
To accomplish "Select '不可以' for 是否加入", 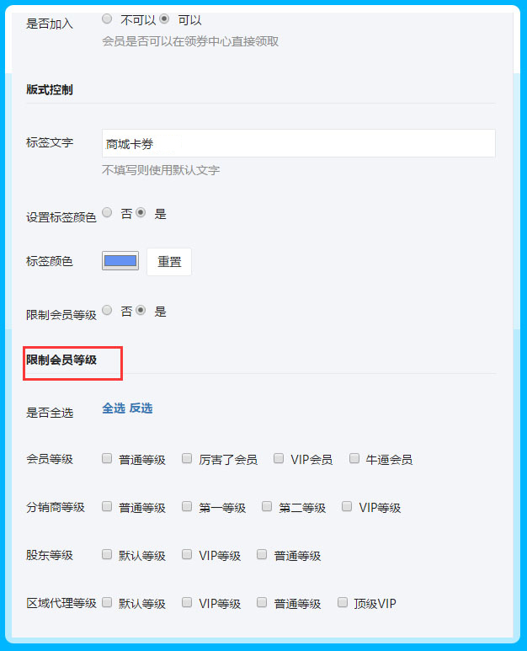I will coord(107,18).
